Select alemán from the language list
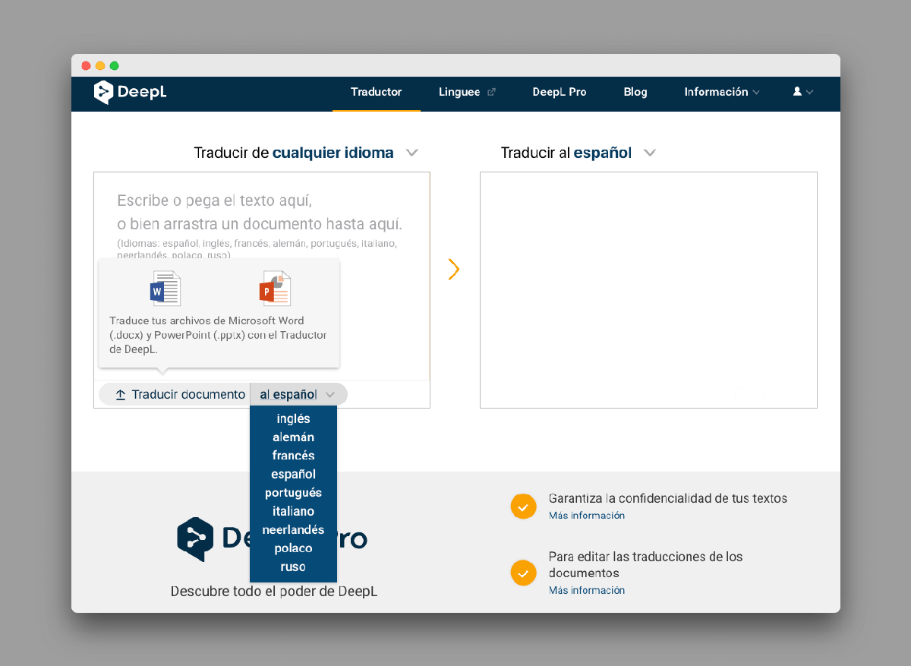This screenshot has height=666, width=911. (293, 437)
